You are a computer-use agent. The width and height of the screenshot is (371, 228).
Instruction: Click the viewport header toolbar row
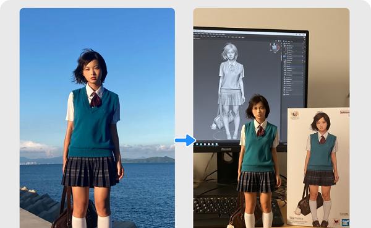tap(237, 37)
